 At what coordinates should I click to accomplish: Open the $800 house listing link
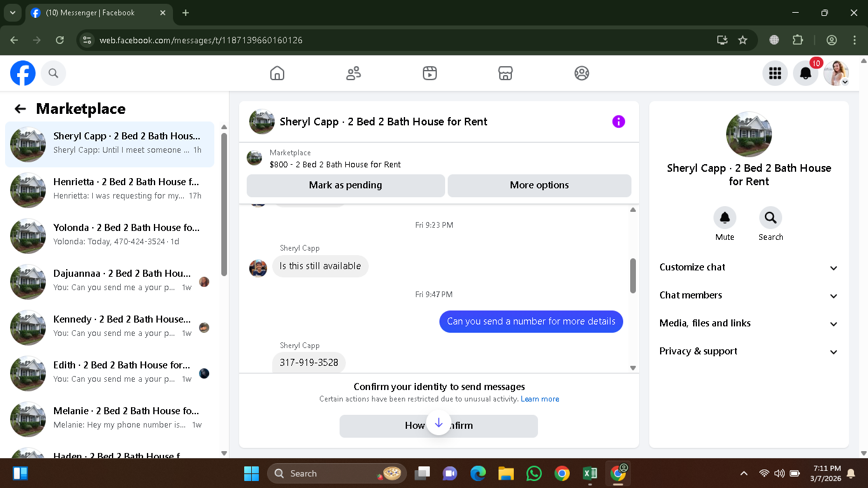pyautogui.click(x=335, y=164)
